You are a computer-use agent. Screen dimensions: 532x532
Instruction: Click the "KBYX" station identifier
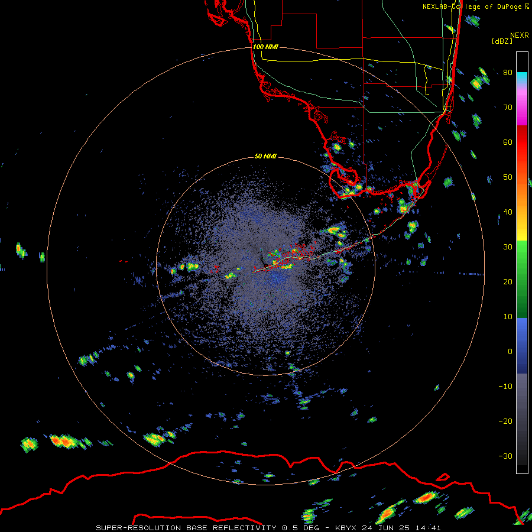(x=346, y=528)
